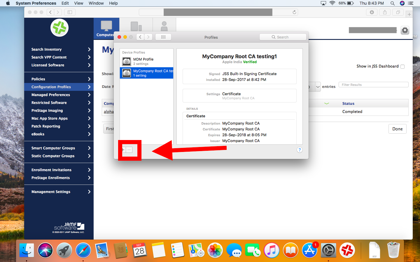Click the Profiles search field
Image resolution: width=420 pixels, height=262 pixels.
tap(283, 37)
